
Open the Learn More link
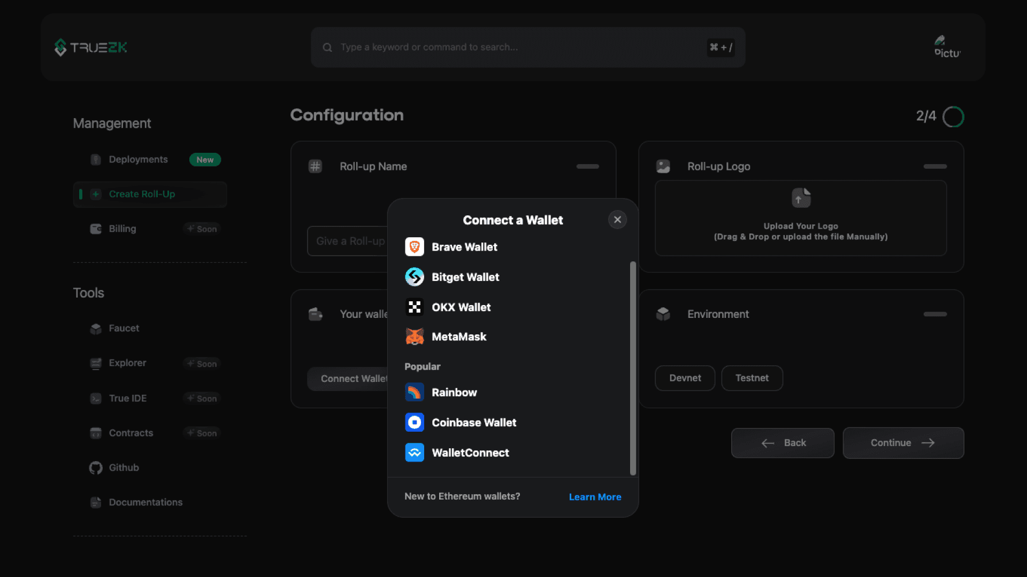point(595,497)
